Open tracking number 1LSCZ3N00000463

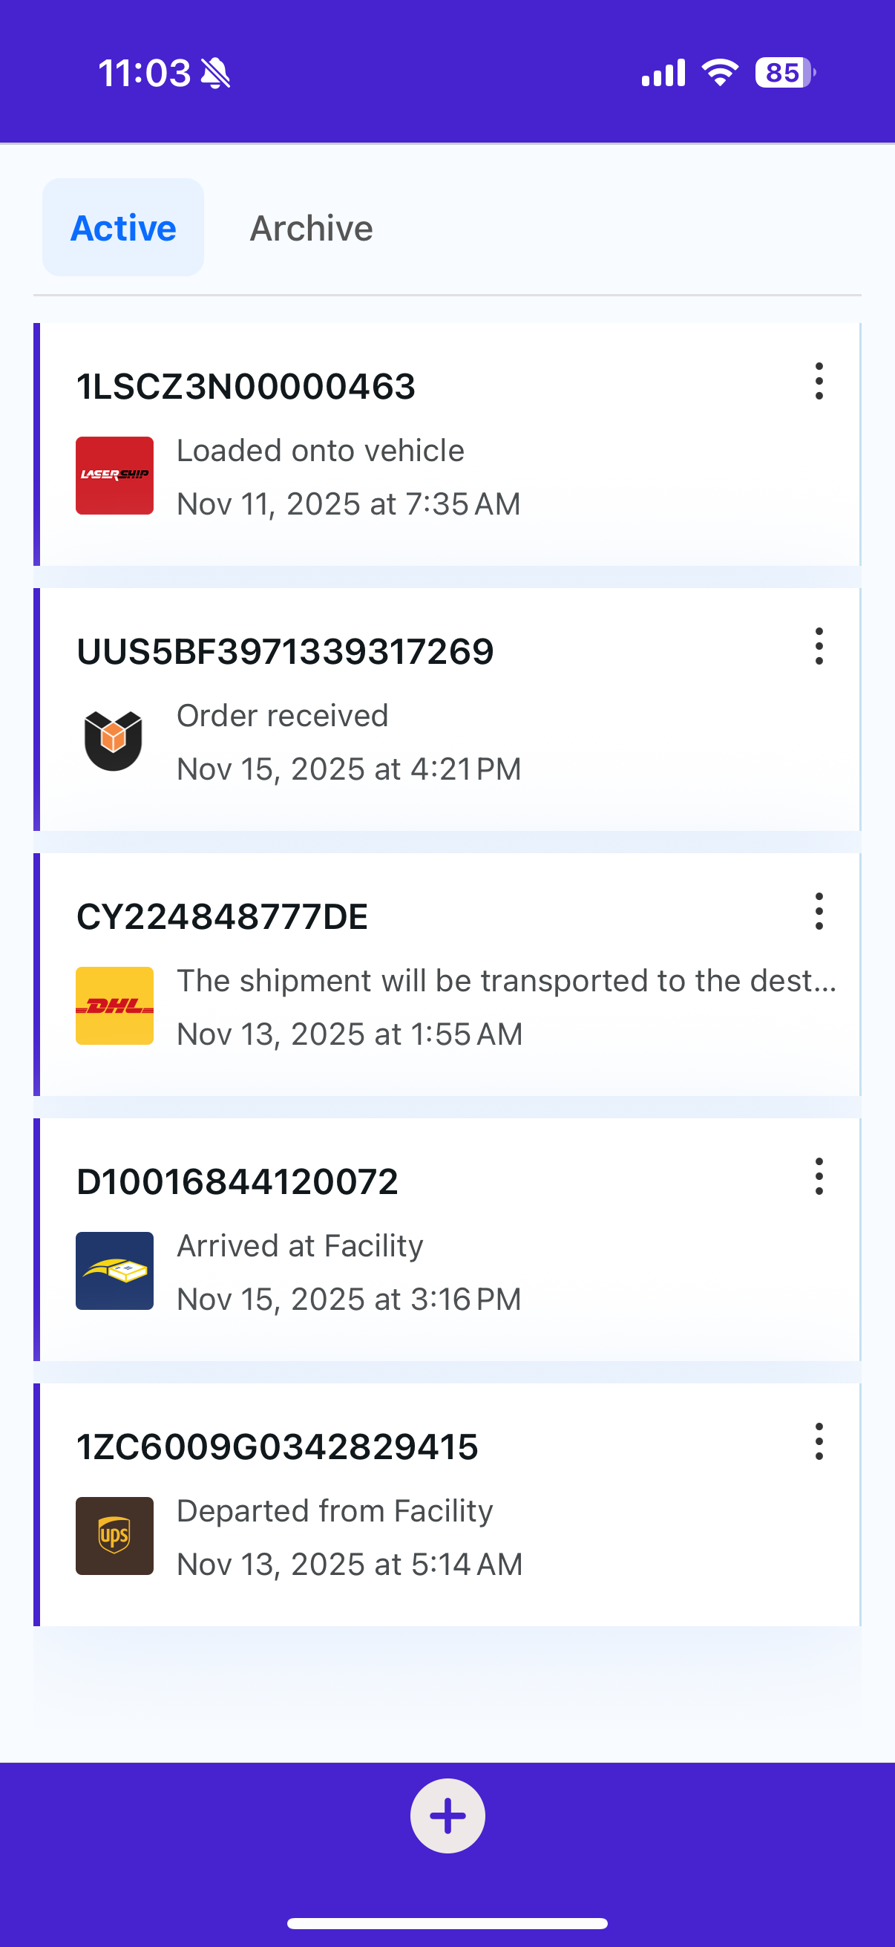point(246,387)
